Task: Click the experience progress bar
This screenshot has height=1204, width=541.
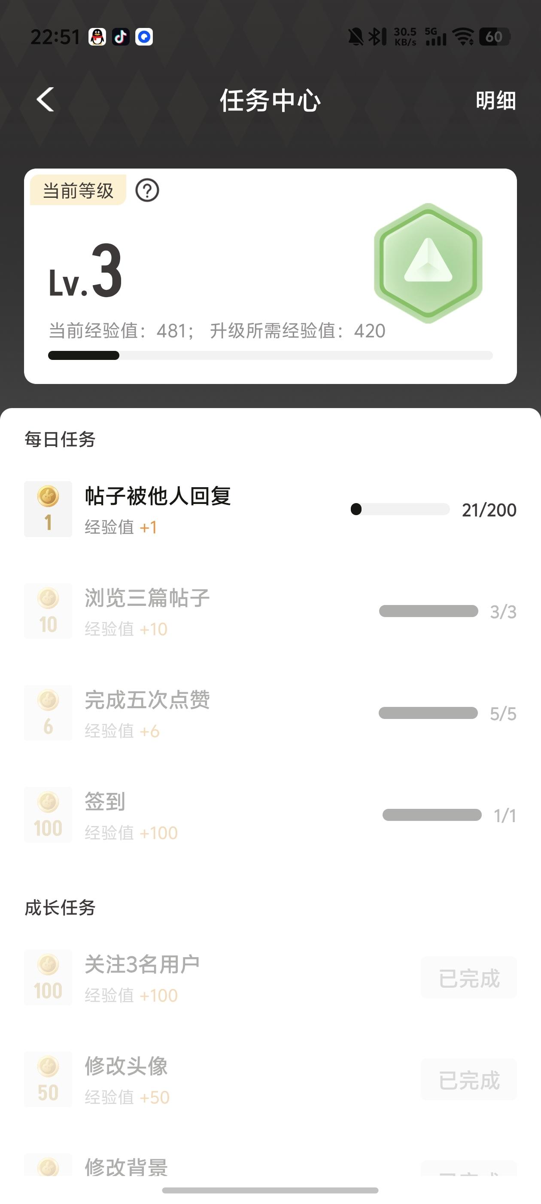Action: point(270,356)
